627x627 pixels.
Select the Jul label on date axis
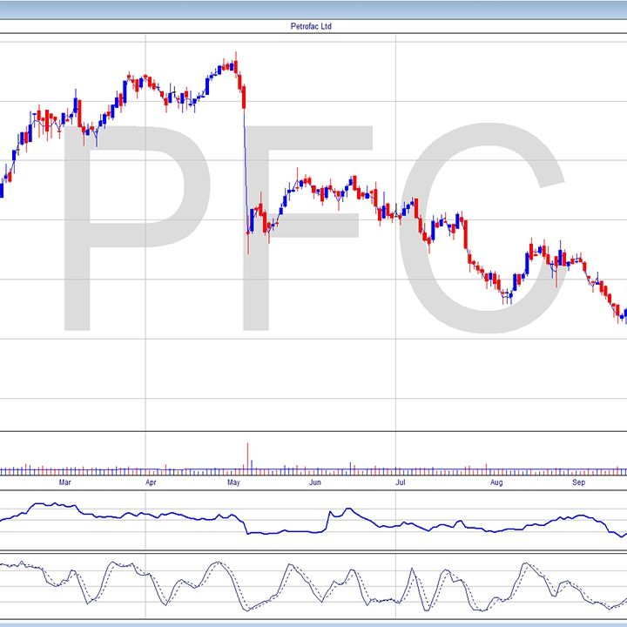tap(401, 481)
